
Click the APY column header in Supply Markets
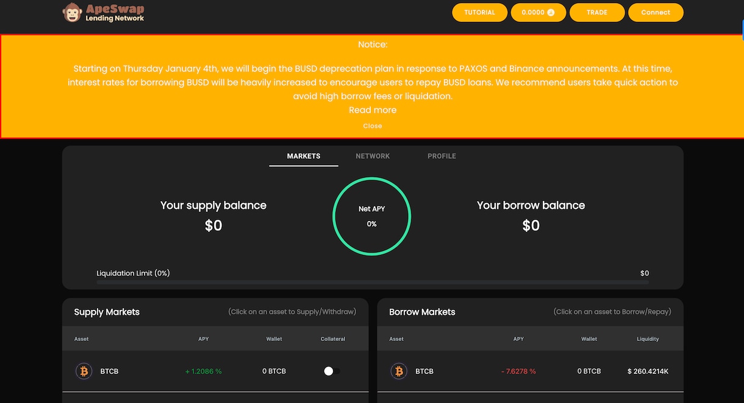tap(204, 339)
